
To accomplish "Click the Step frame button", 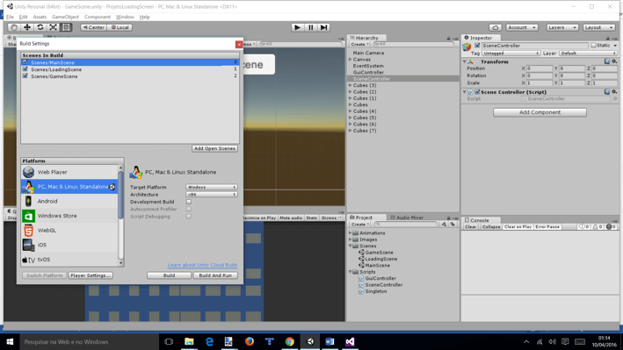I will (x=324, y=27).
